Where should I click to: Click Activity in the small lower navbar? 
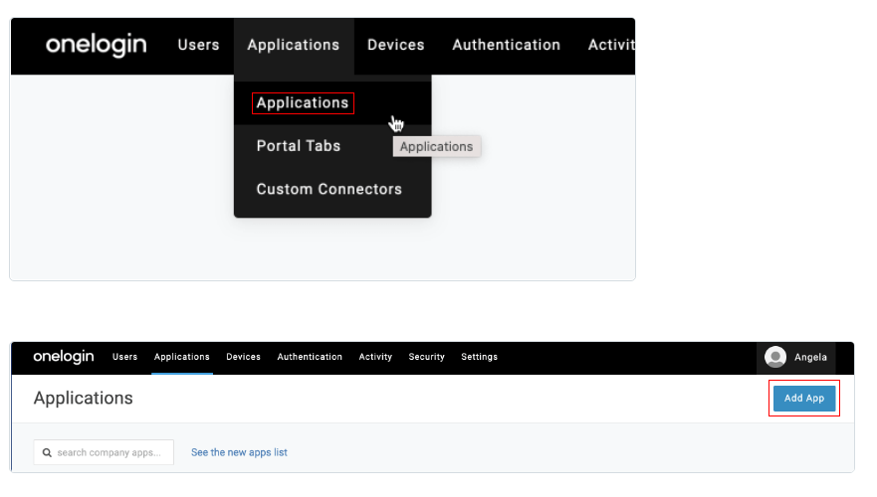coord(375,357)
